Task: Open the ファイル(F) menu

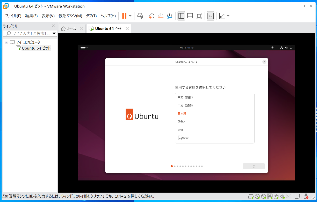Action: [13, 16]
